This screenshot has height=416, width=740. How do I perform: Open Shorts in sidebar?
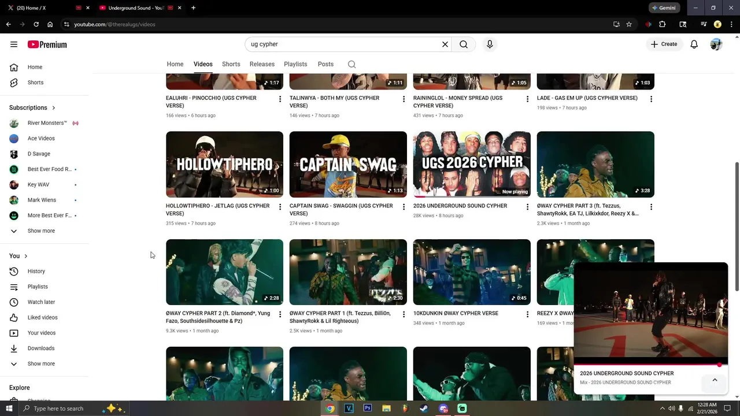point(35,83)
